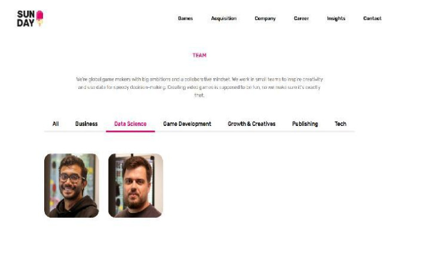Click the team description paragraph
430x253 pixels.
click(199, 87)
